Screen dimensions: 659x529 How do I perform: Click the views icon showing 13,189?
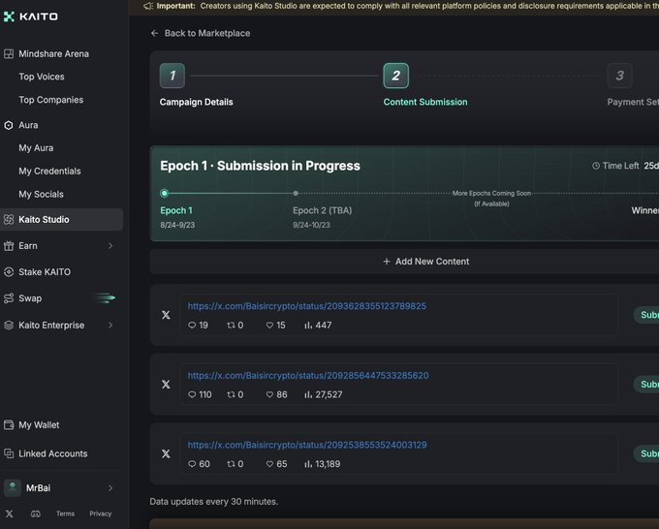[x=308, y=464]
